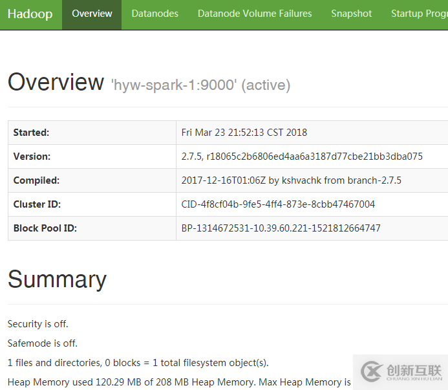Image resolution: width=448 pixels, height=390 pixels.
Task: Select the start time Fri Mar 23 21:52:13 CST 2018
Action: pyautogui.click(x=244, y=133)
